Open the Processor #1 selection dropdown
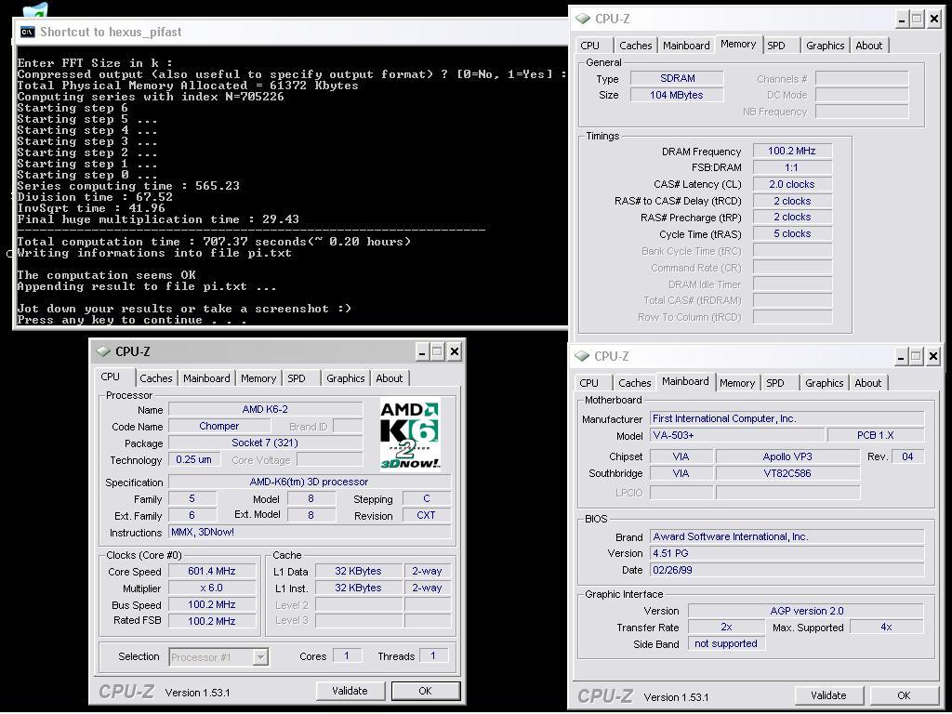This screenshot has width=952, height=714. point(218,657)
